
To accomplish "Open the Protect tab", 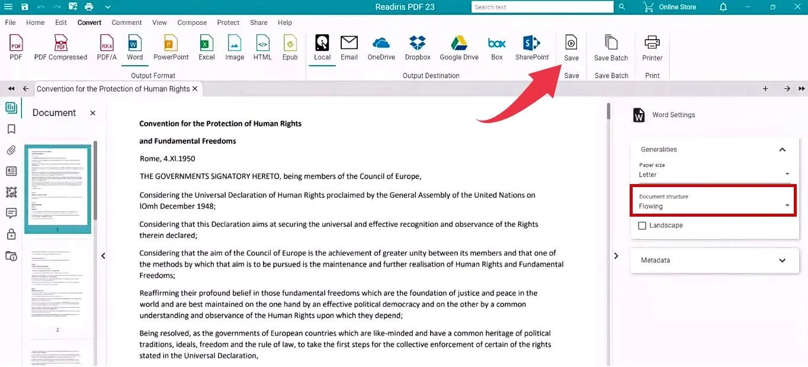I will click(x=228, y=22).
